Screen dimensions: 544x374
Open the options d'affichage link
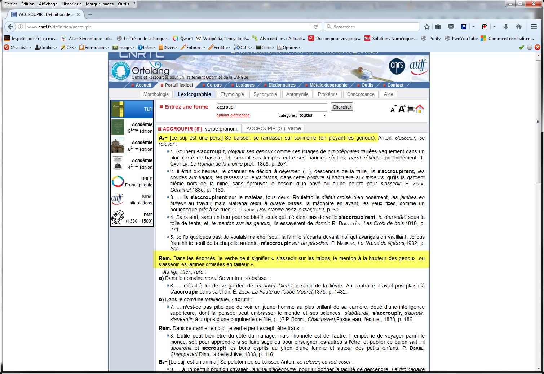[x=233, y=115]
